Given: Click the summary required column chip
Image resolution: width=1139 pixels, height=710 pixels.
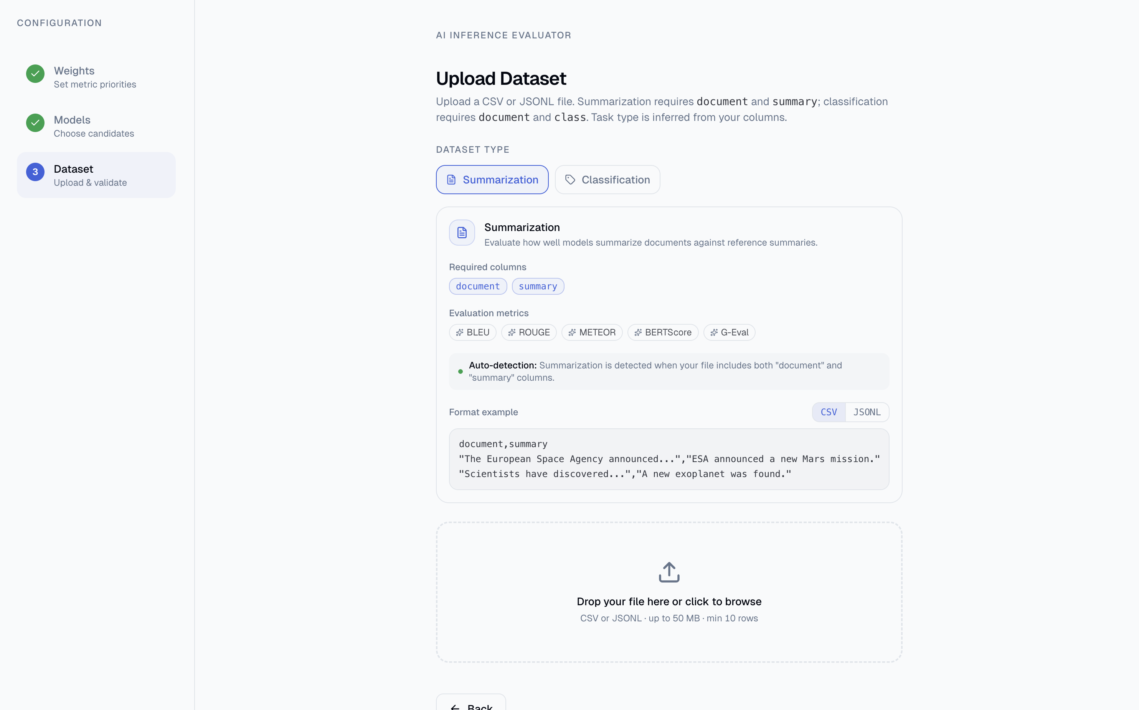Looking at the screenshot, I should click(538, 286).
